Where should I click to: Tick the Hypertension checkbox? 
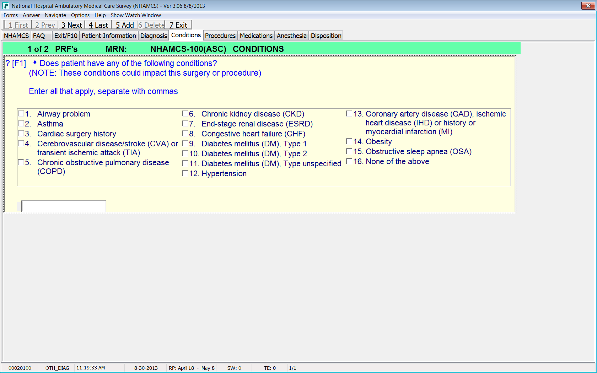click(x=185, y=173)
